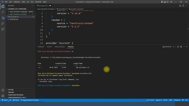Expand the Terraform Providers section
189x106 pixels.
[x=20, y=95]
